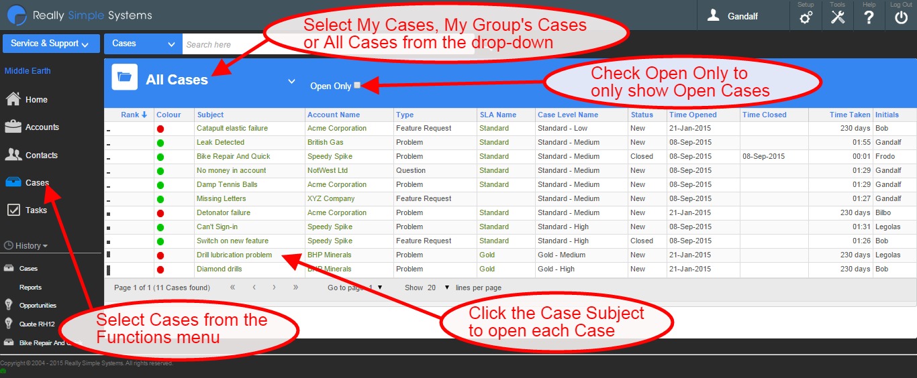917x378 pixels.
Task: Open the Setup gears icon
Action: [806, 17]
